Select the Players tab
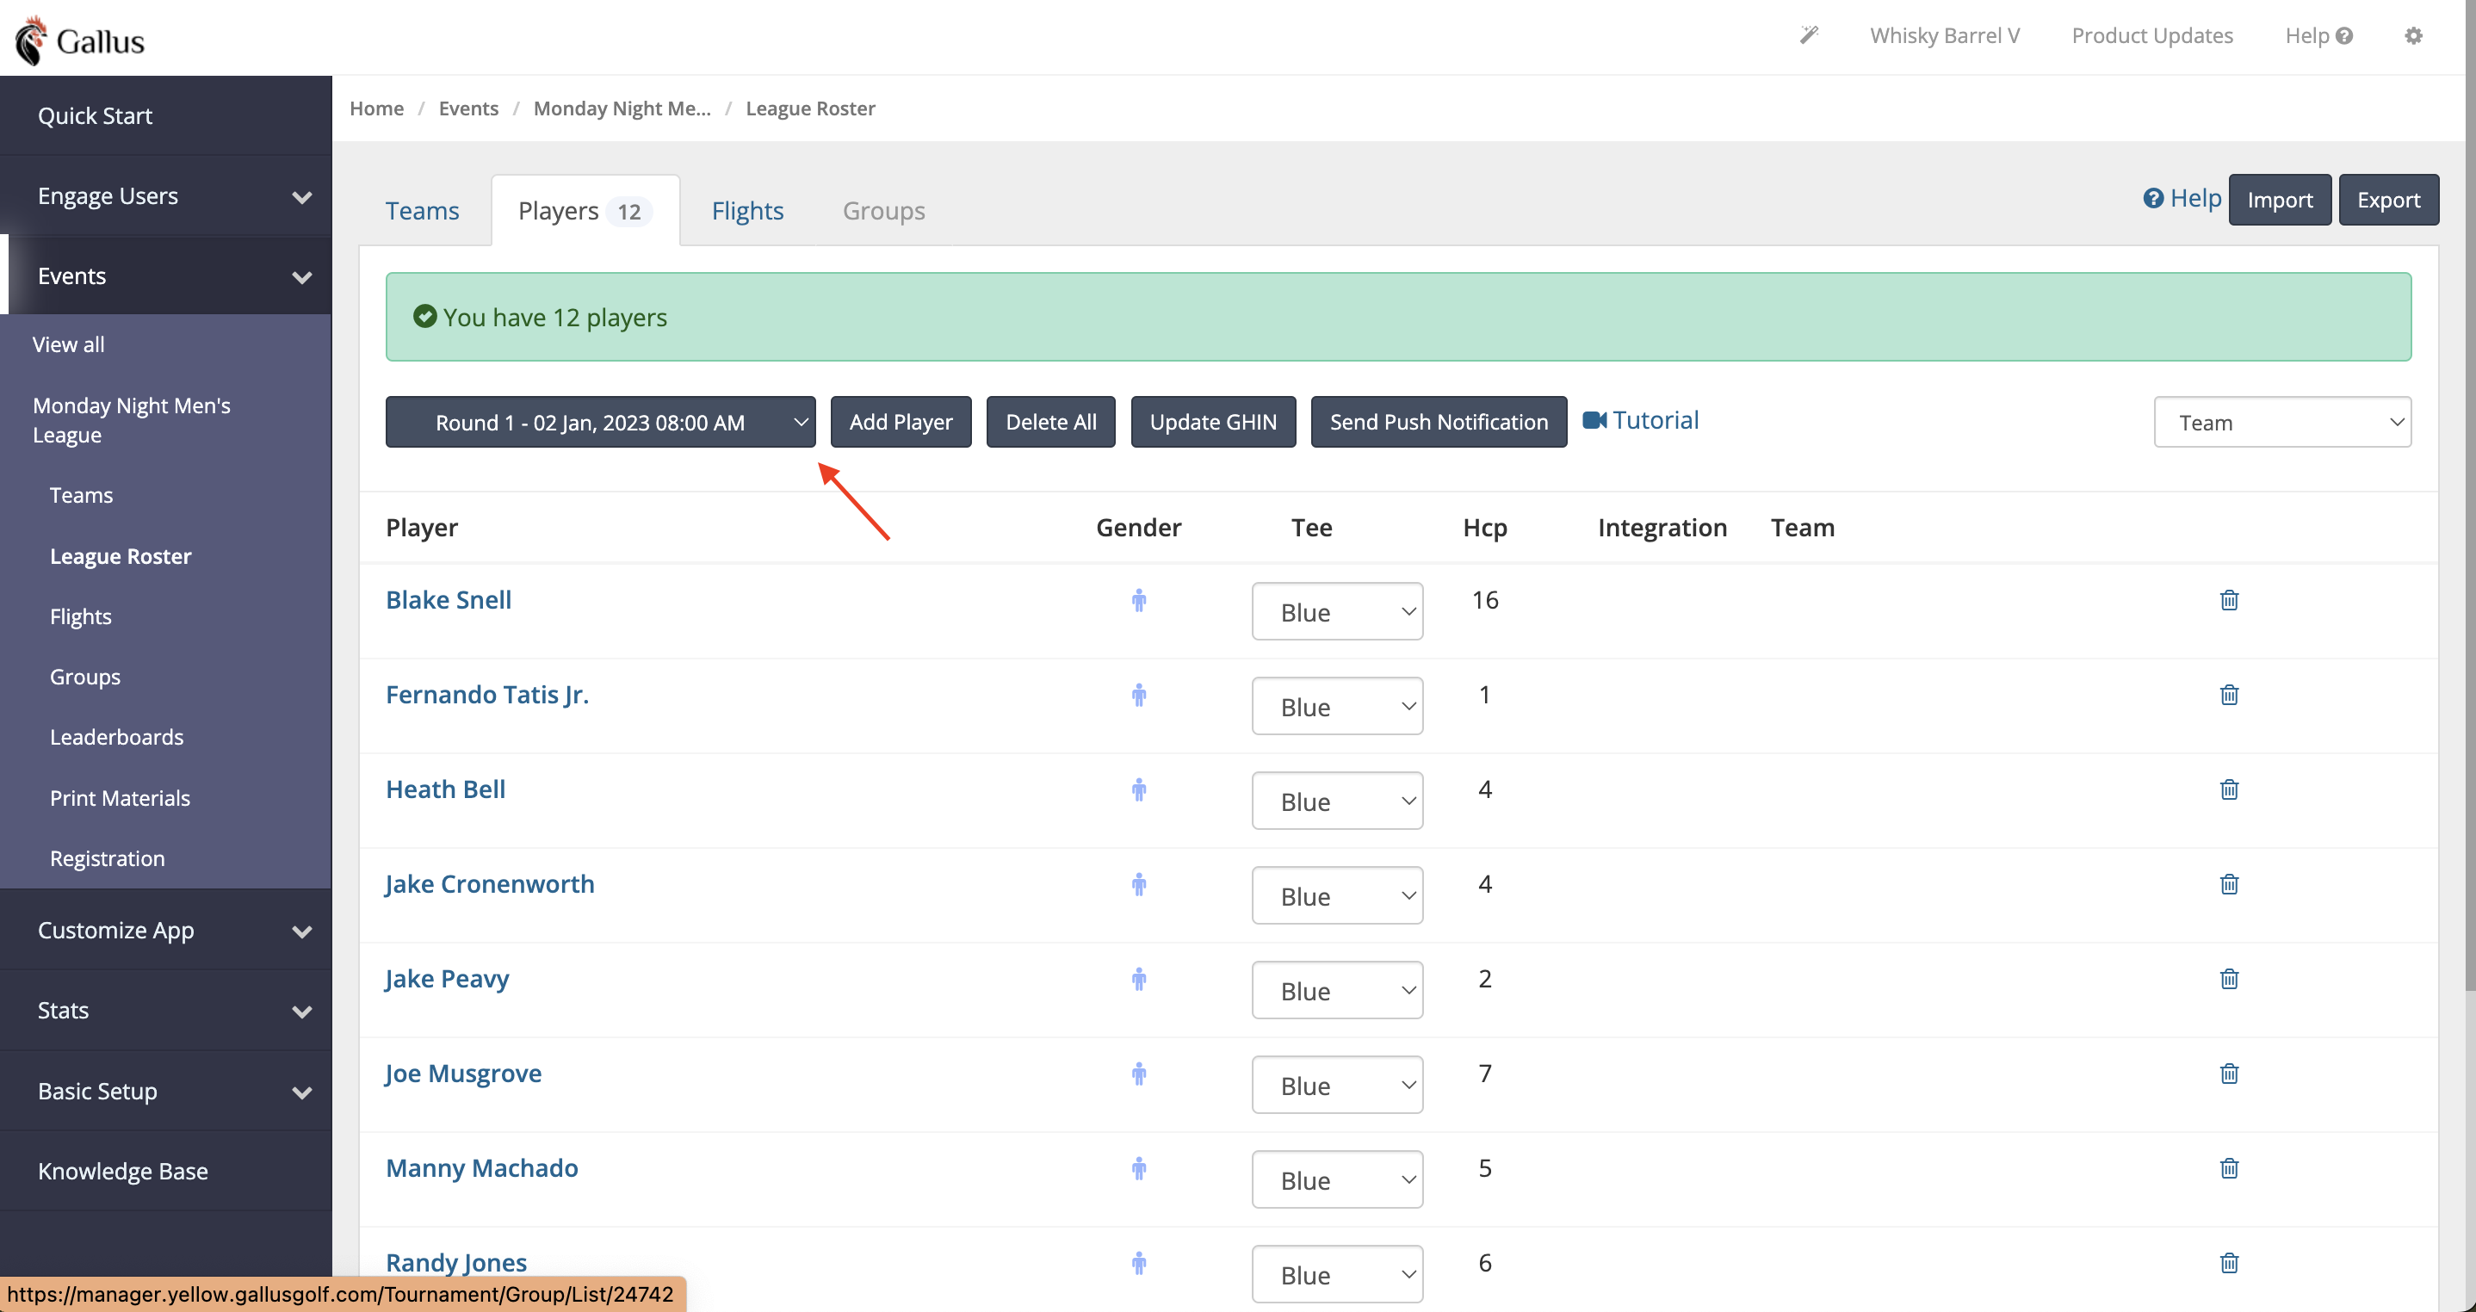2476x1312 pixels. pos(585,211)
